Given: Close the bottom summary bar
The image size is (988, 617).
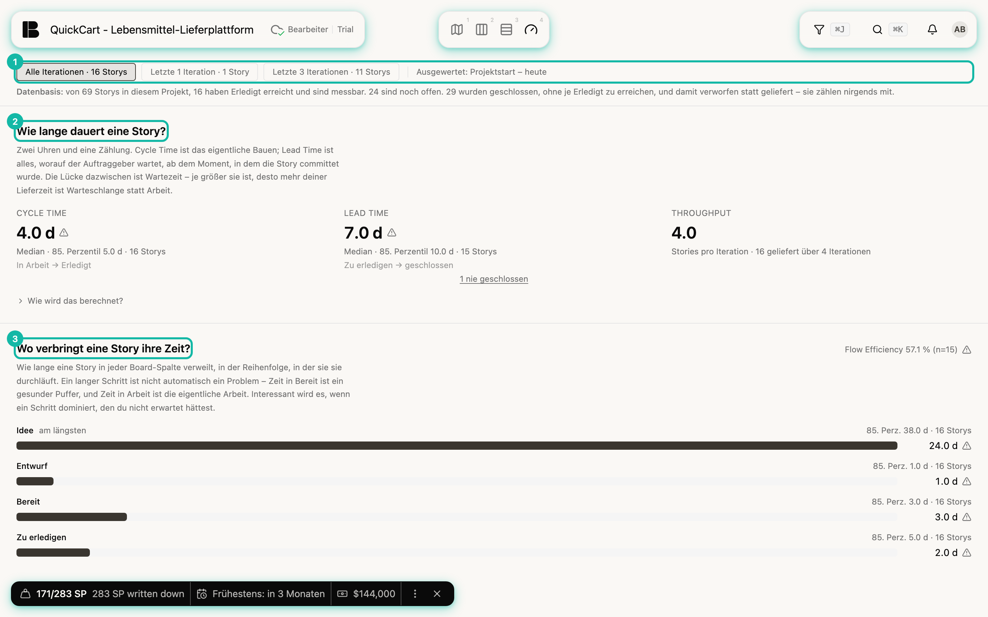Looking at the screenshot, I should (x=437, y=594).
